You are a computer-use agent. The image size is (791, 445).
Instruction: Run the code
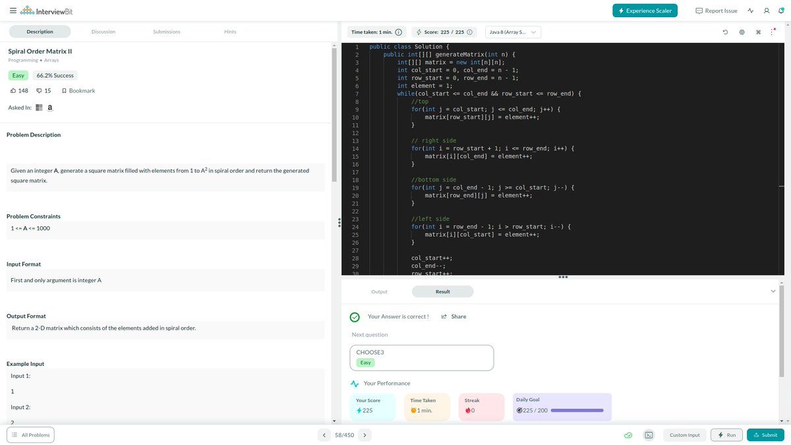pyautogui.click(x=727, y=435)
